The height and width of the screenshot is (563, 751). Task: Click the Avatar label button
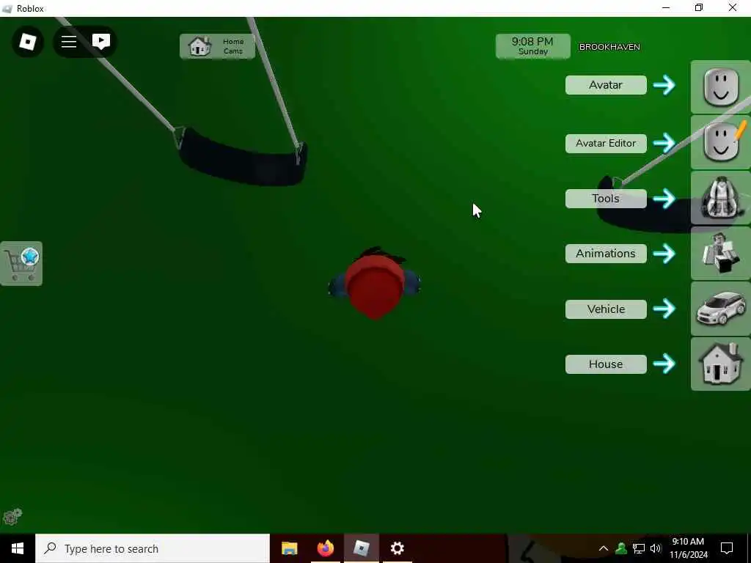pyautogui.click(x=606, y=85)
